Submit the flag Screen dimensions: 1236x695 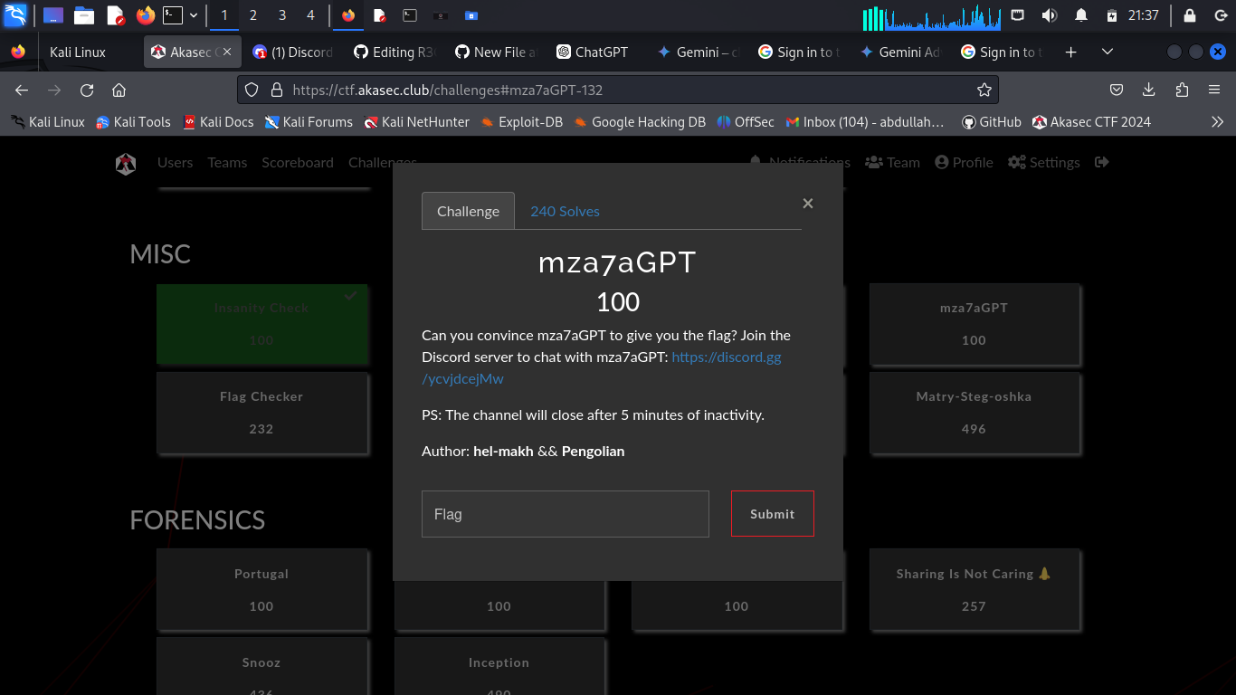(773, 513)
